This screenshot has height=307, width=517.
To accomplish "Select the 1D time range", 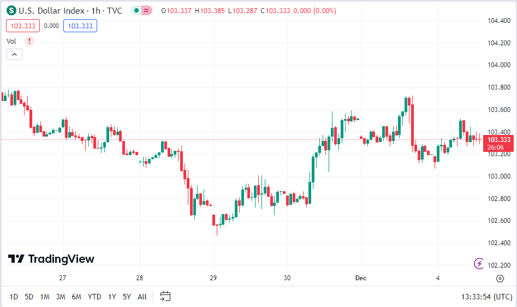I will pyautogui.click(x=14, y=297).
